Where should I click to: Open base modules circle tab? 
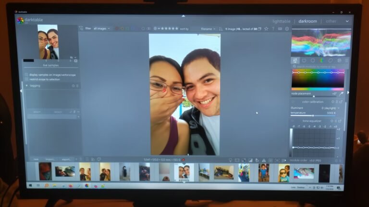coord(313,60)
